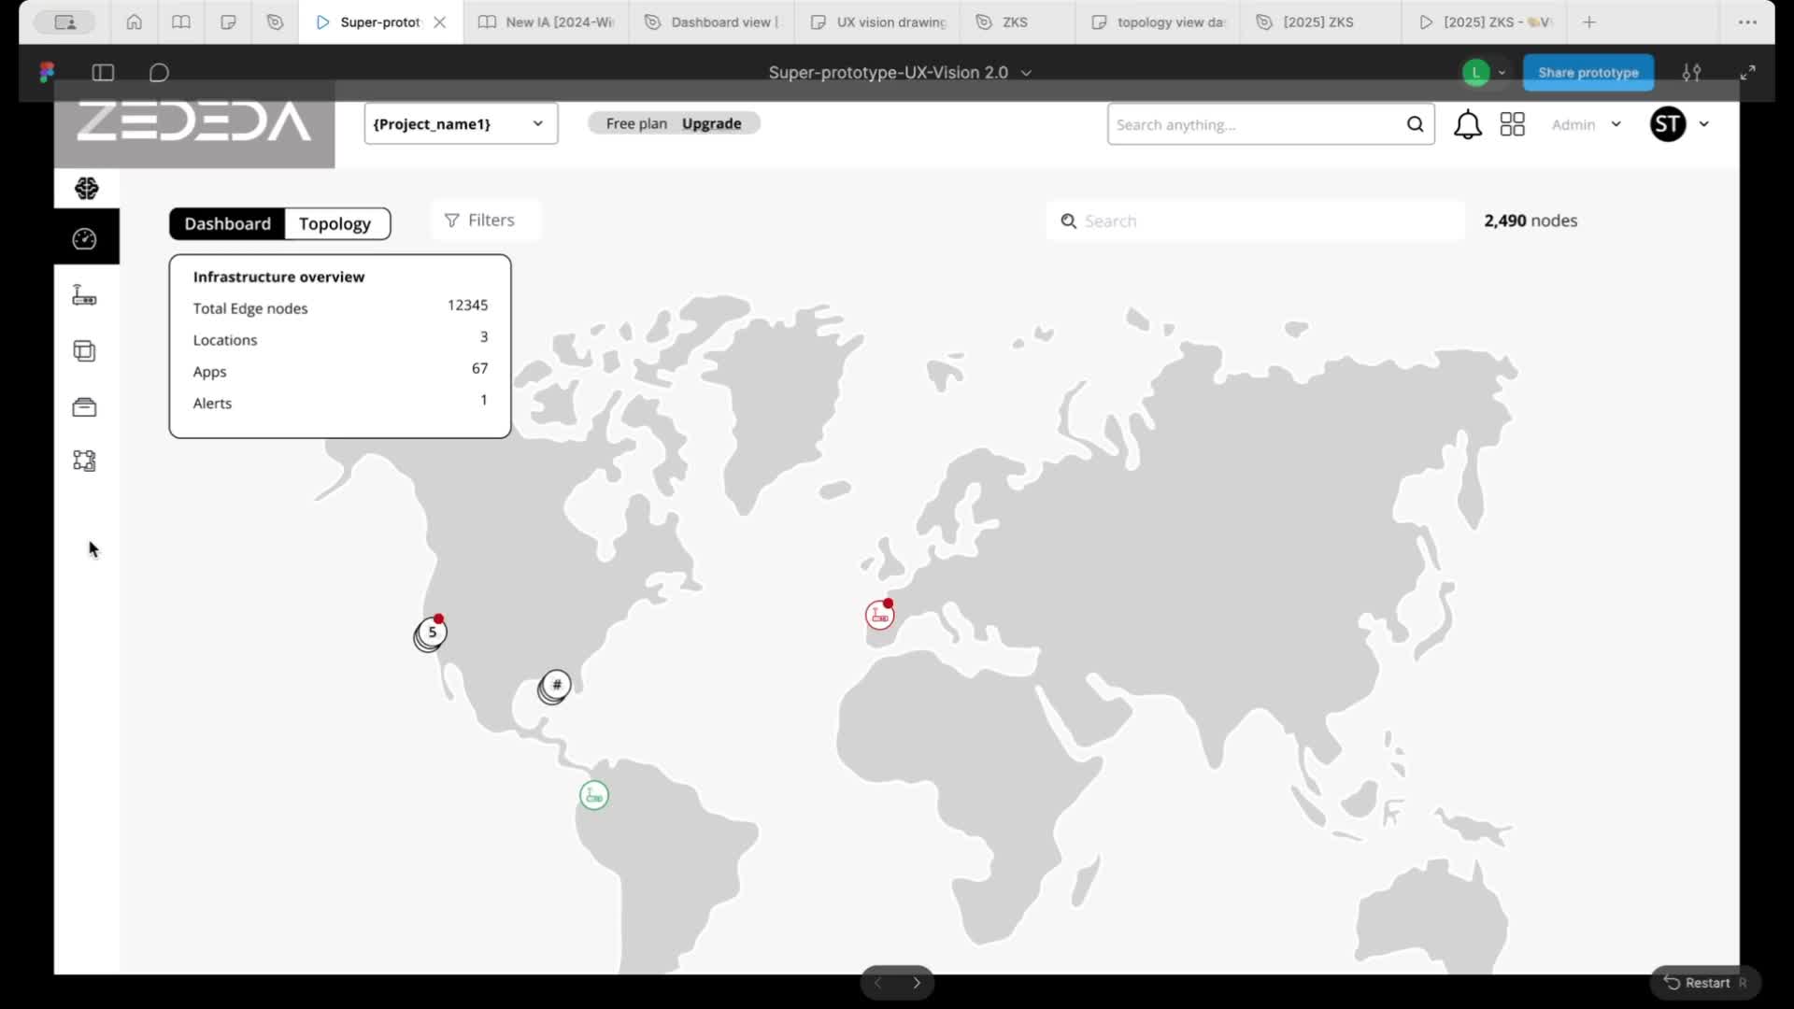Toggle the Figma sidebar panel icon
The image size is (1794, 1009).
(x=103, y=72)
